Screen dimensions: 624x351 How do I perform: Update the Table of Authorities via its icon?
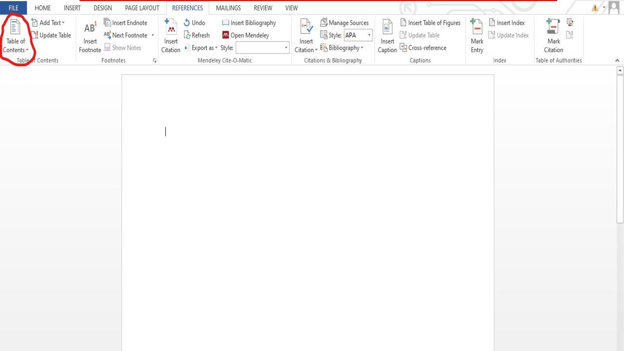coord(569,35)
